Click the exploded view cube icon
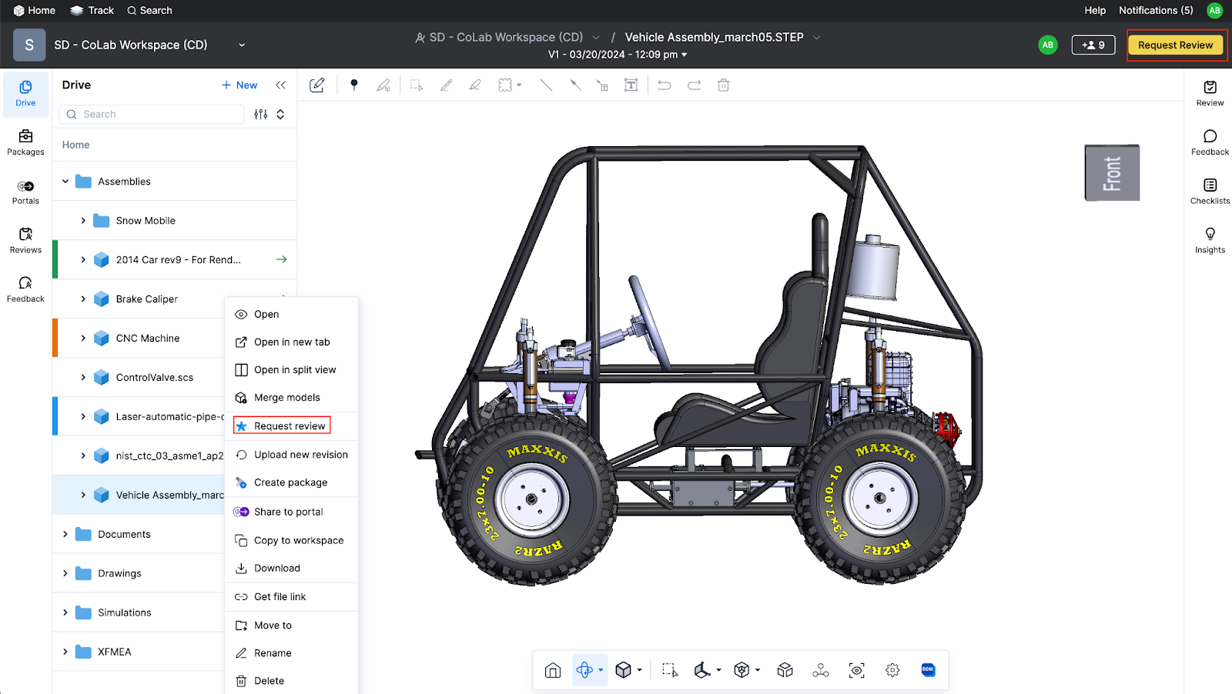Viewport: 1232px width, 694px height. (x=785, y=670)
